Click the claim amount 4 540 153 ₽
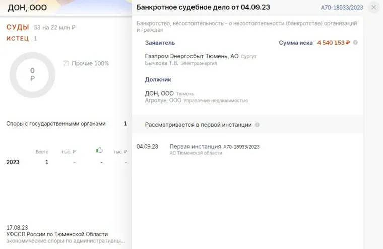 (333, 43)
